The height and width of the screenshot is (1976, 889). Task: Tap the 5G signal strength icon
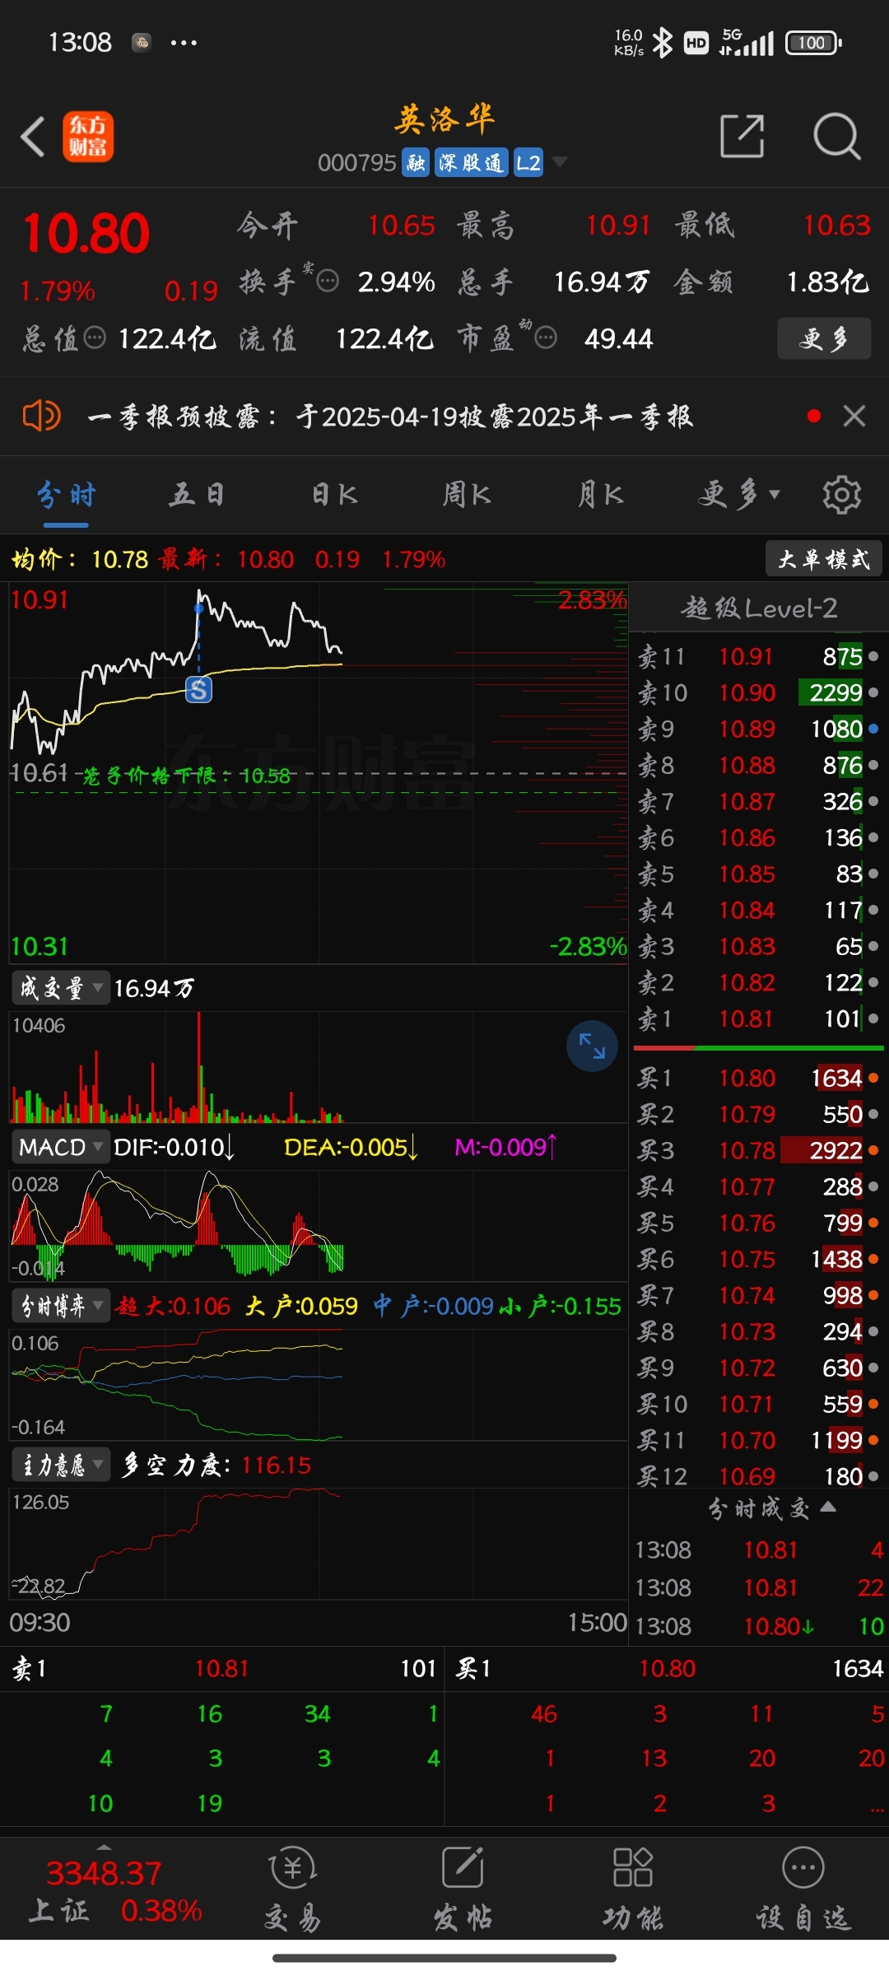(747, 42)
